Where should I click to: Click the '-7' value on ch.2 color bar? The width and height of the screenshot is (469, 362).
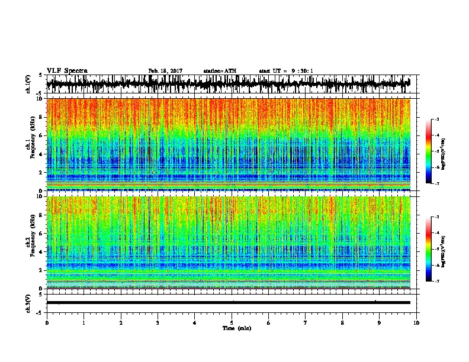click(436, 282)
